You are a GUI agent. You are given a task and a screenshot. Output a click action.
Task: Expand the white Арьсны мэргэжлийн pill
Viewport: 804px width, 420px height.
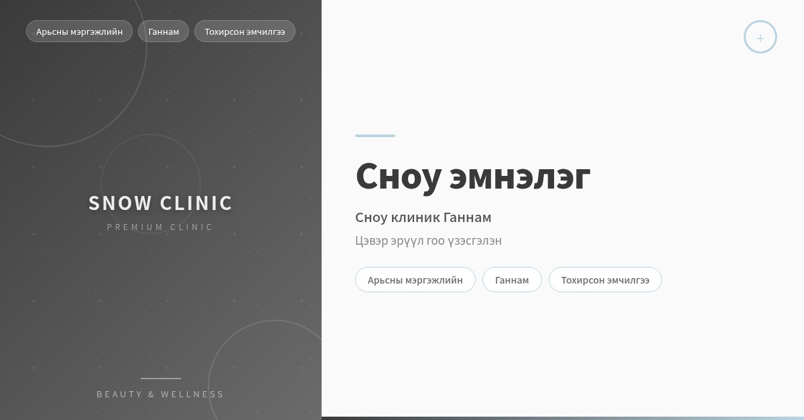pos(415,280)
